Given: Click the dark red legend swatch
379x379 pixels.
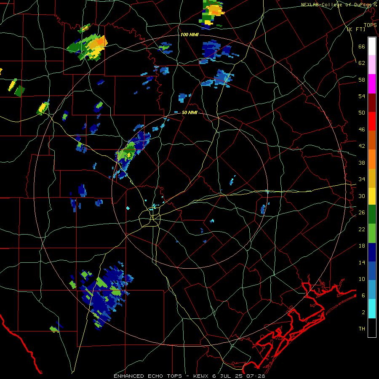Looking at the screenshot, I should click(x=372, y=102).
